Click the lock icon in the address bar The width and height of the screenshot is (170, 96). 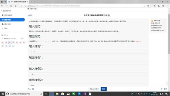pos(21,6)
